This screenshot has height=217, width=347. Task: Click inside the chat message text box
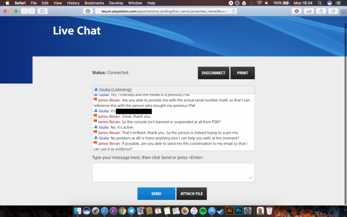173,172
